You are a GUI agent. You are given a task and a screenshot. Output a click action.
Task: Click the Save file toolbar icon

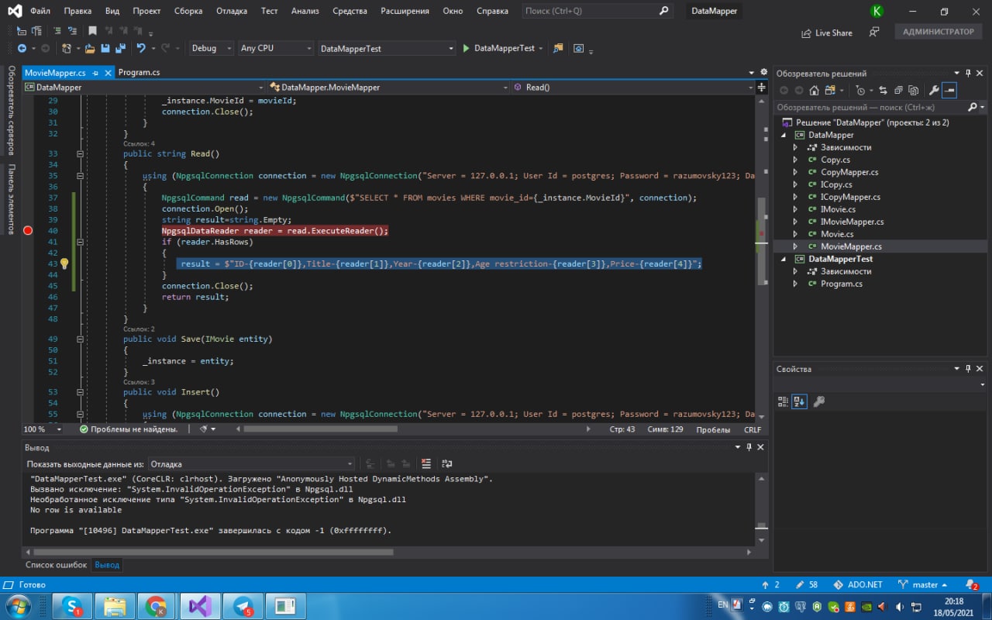[x=105, y=48]
